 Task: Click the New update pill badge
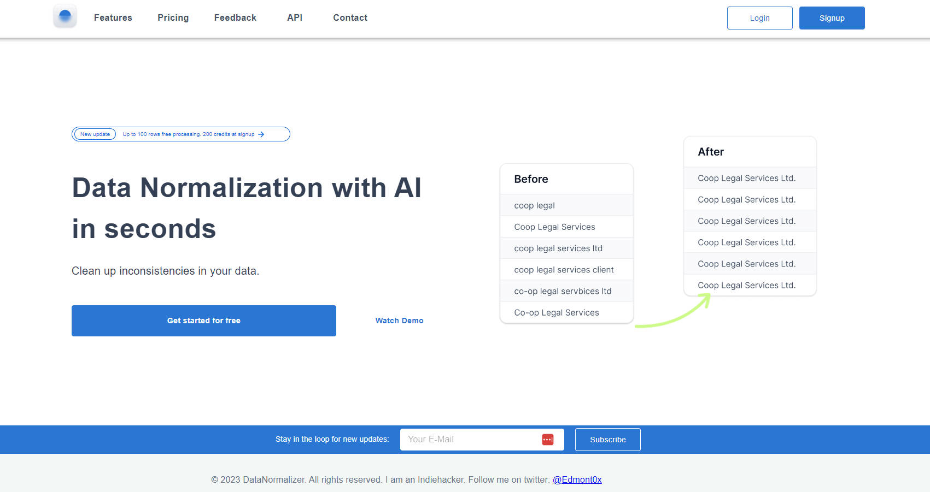[x=94, y=134]
